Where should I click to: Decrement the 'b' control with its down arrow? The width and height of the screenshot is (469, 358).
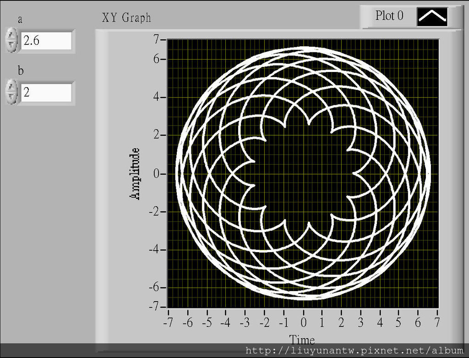(11, 97)
